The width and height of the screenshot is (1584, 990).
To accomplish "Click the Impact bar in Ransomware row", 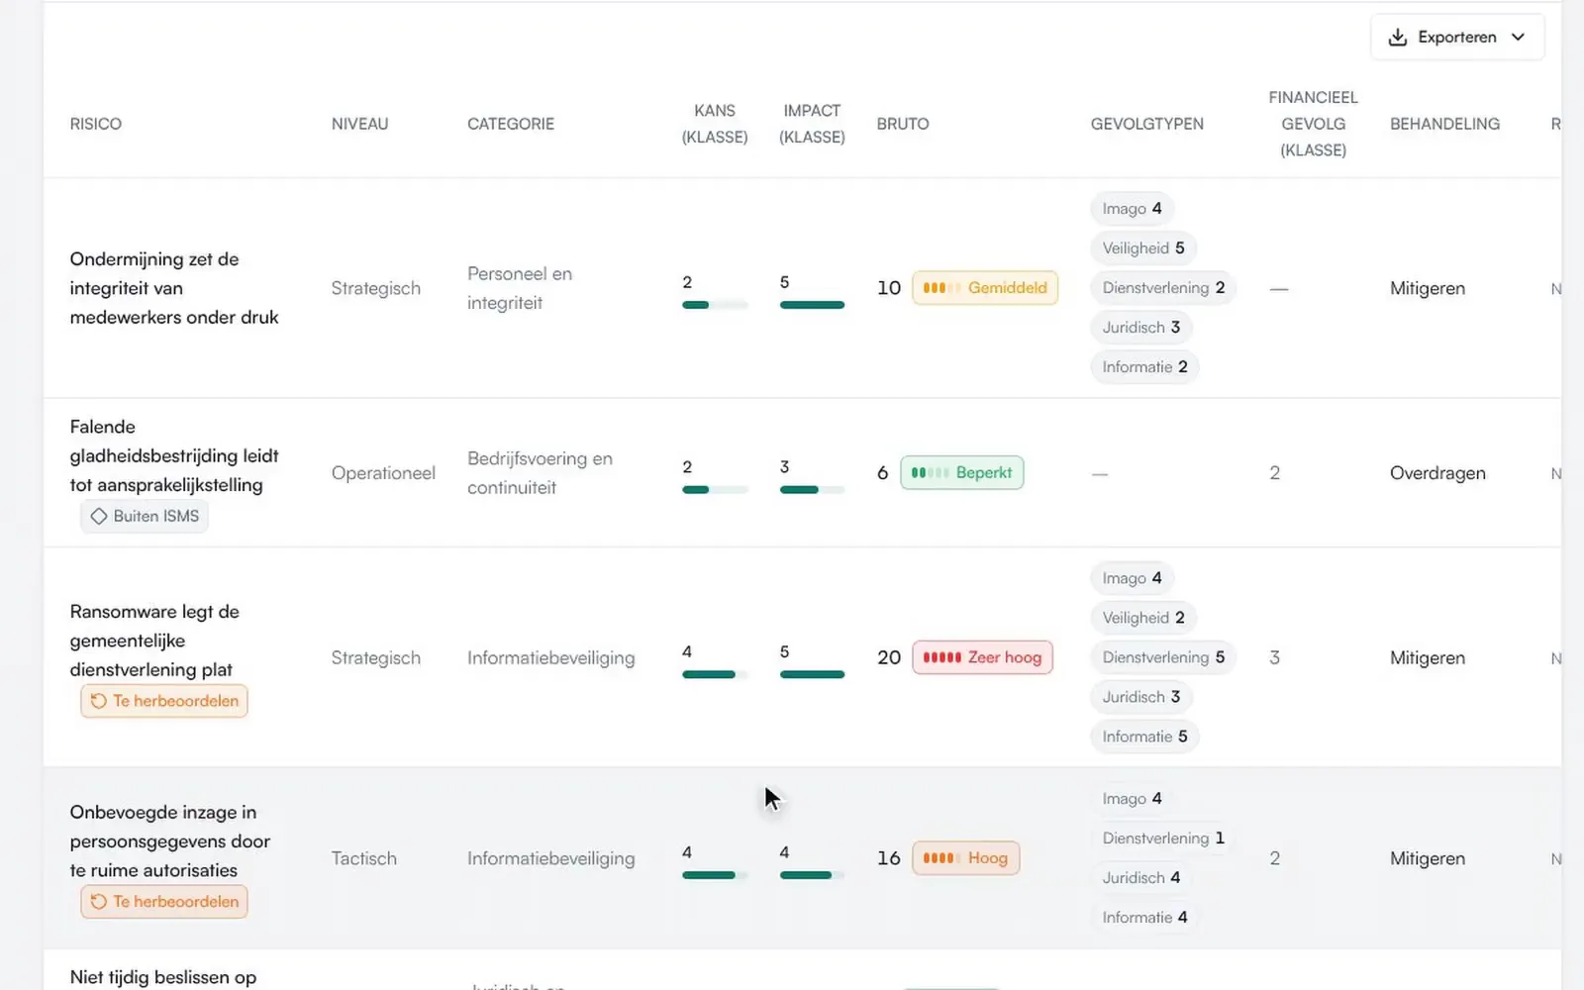I will tap(812, 674).
